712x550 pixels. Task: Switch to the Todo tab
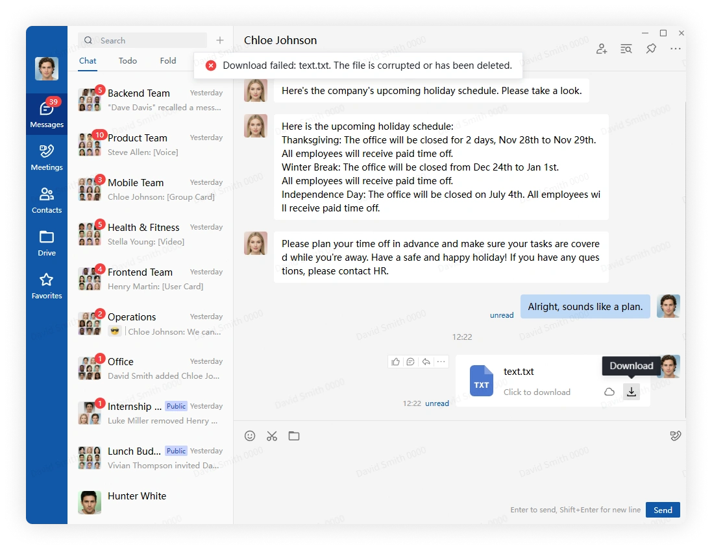pos(128,61)
